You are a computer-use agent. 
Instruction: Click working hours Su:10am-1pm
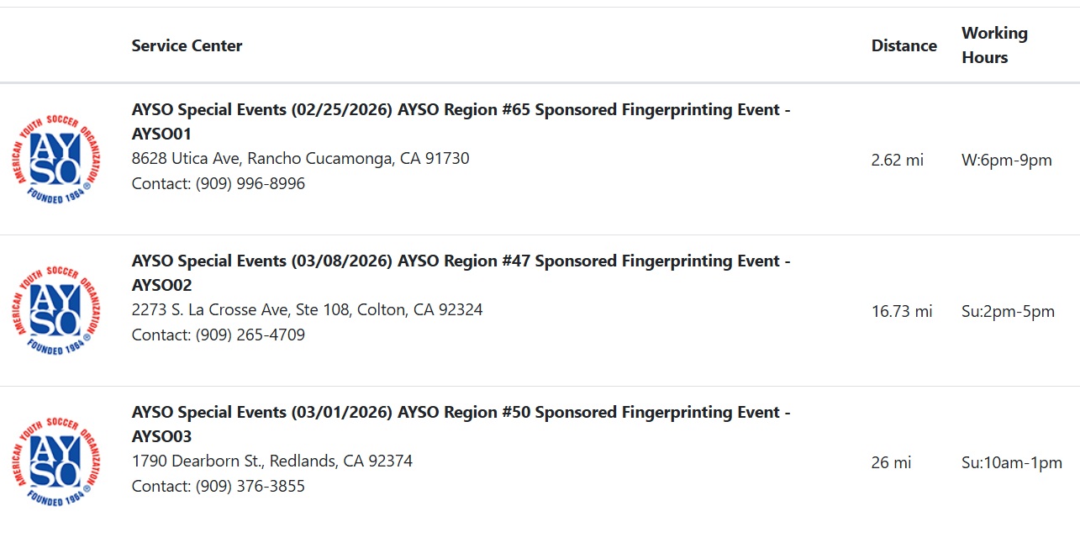tap(1011, 462)
